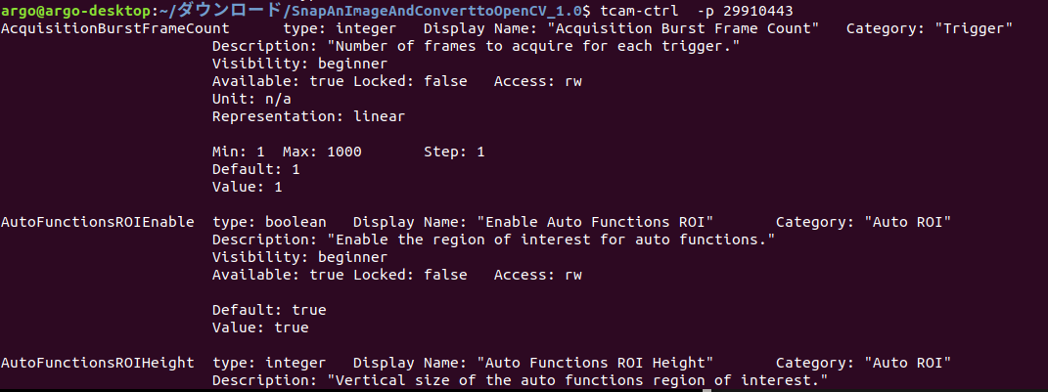Click the "Default: true" line

(269, 311)
